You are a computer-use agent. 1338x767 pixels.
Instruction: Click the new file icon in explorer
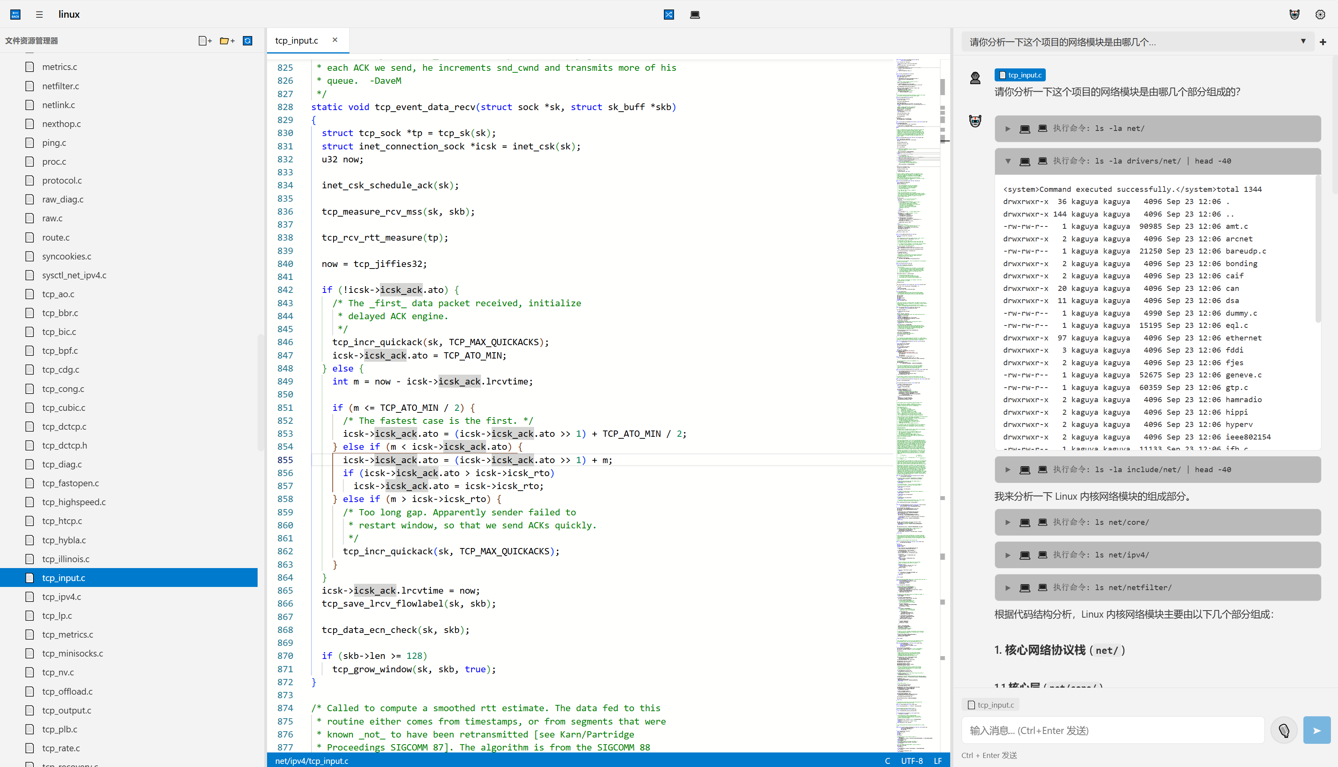tap(205, 40)
